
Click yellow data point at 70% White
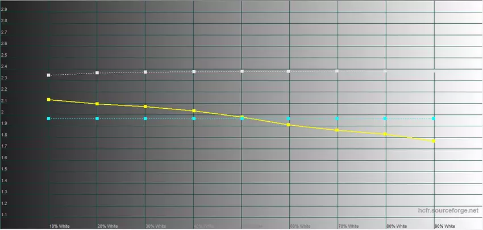(338, 130)
